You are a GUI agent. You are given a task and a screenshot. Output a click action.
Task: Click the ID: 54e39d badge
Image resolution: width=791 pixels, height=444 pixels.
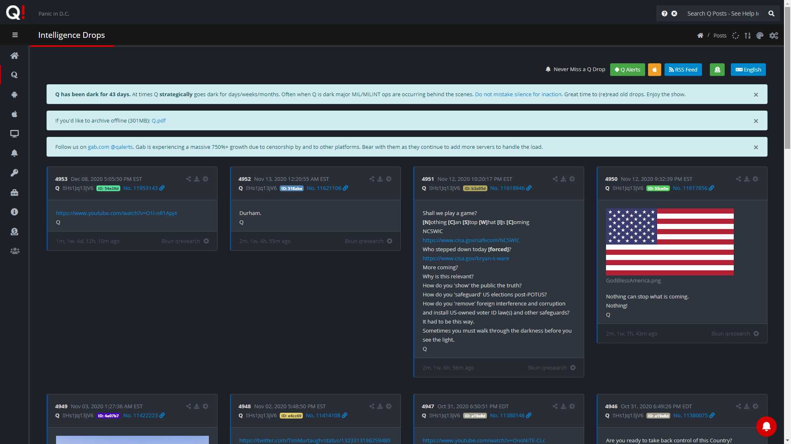[108, 188]
